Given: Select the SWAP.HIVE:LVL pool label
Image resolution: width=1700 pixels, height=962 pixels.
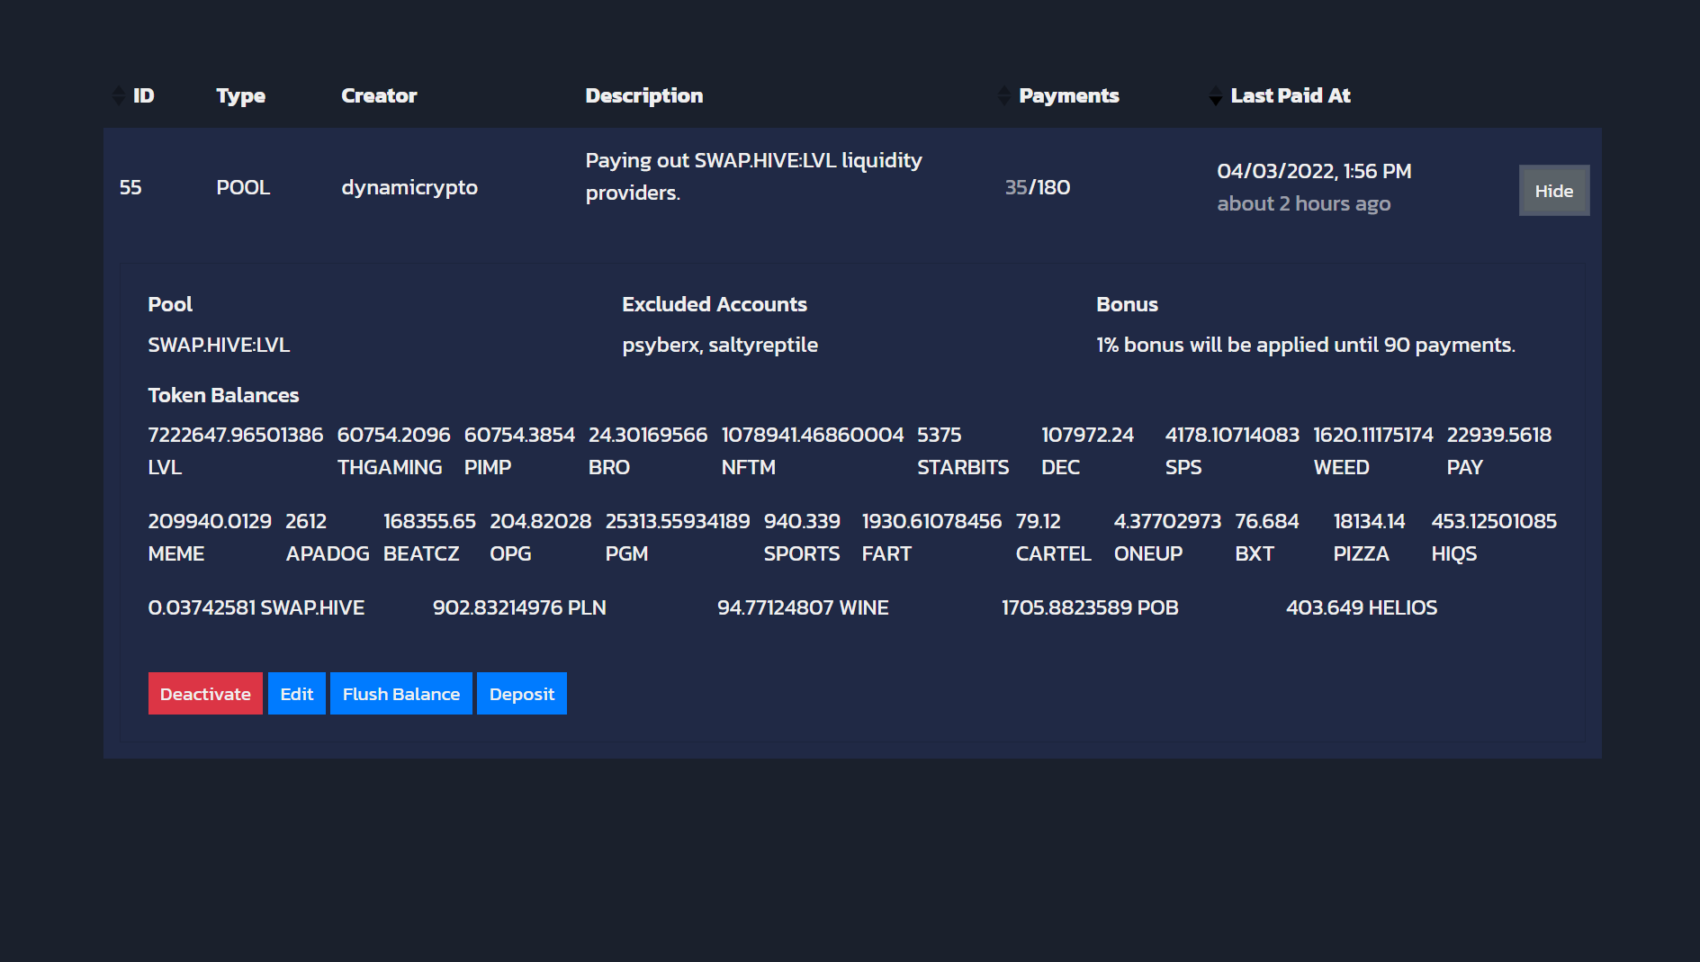Looking at the screenshot, I should pos(219,345).
